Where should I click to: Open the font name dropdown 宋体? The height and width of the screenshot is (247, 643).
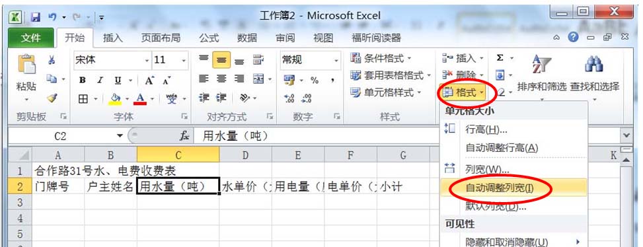(147, 61)
